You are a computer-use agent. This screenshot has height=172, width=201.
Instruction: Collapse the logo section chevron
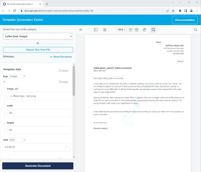[4, 82]
